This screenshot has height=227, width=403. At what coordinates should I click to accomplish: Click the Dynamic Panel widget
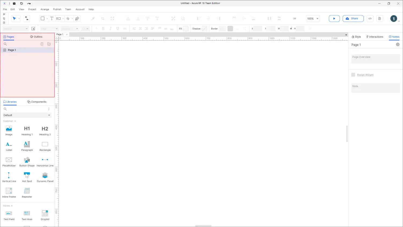45,177
